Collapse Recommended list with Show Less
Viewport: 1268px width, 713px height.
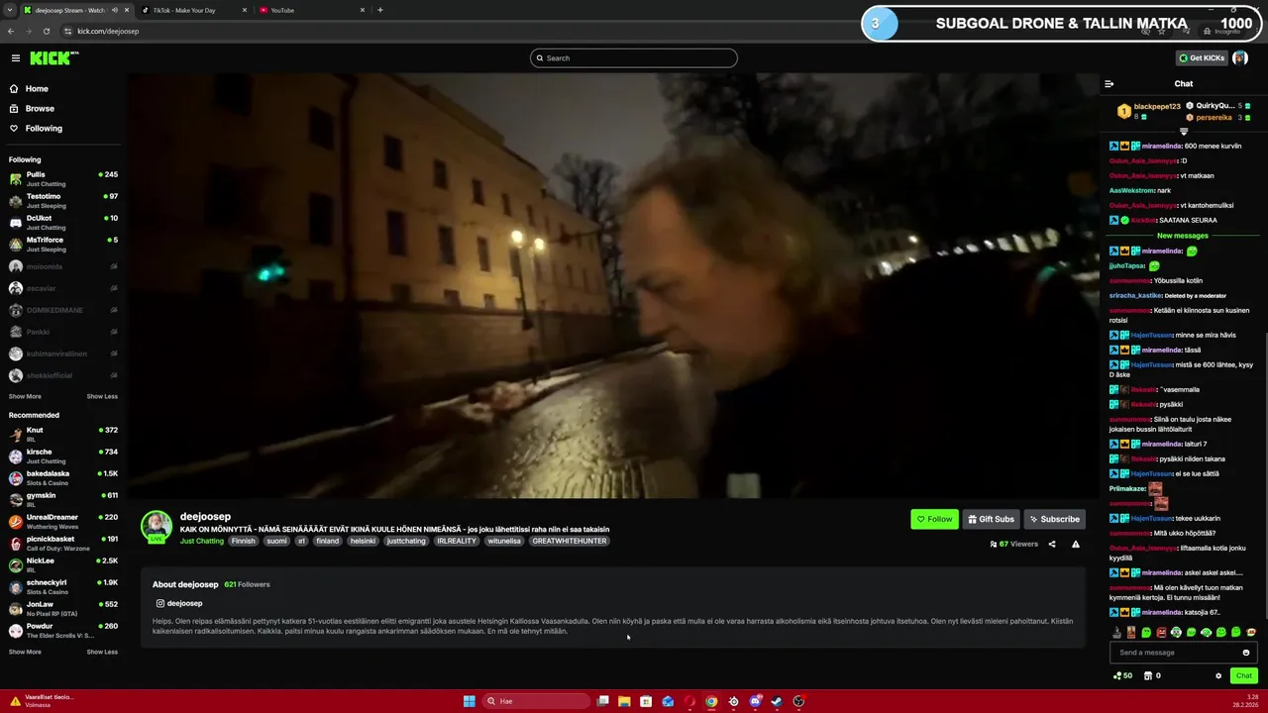(102, 652)
